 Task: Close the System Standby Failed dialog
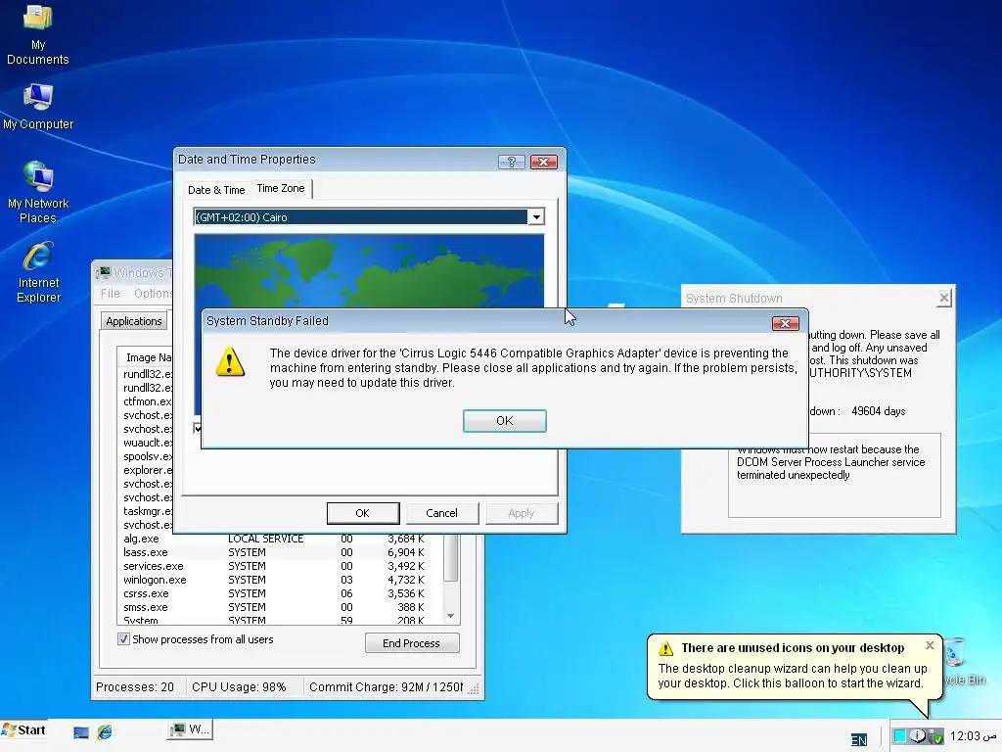[x=786, y=323]
